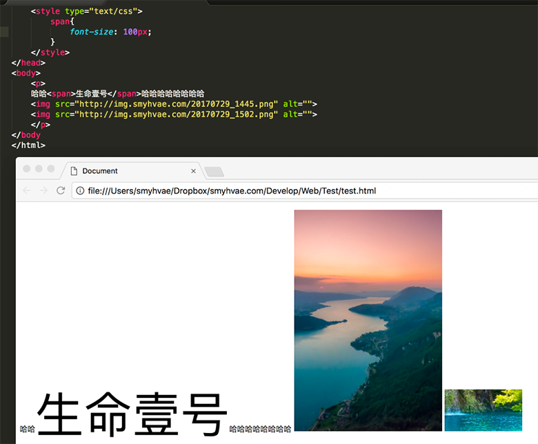Click the page icon on the Document tab
538x444 pixels.
pyautogui.click(x=74, y=171)
